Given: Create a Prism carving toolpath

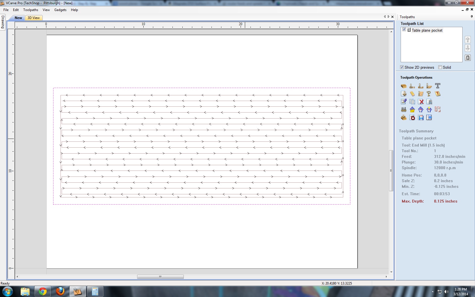Looking at the screenshot, I should [429, 94].
